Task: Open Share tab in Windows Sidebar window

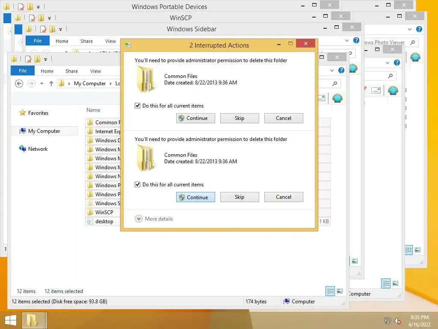Action: pos(86,41)
